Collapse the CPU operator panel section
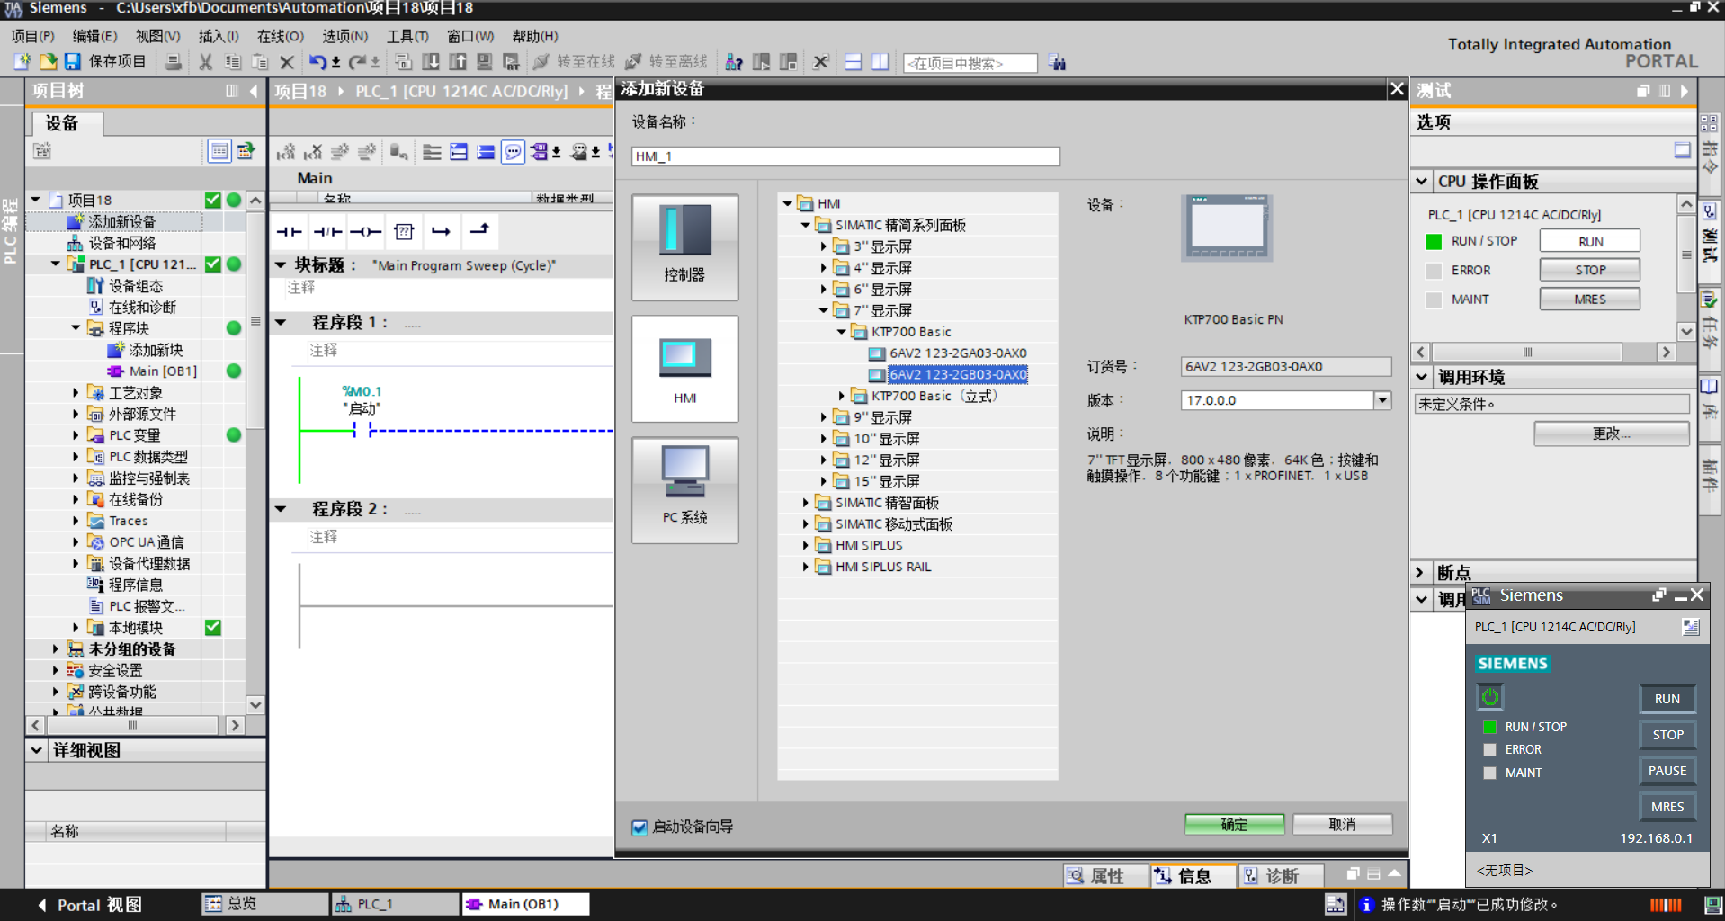Image resolution: width=1725 pixels, height=921 pixels. [x=1422, y=182]
